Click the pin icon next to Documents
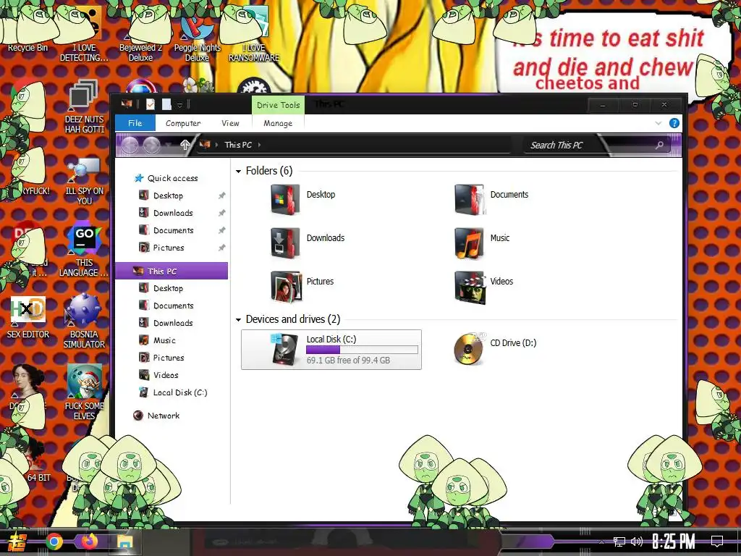The image size is (741, 556). (x=221, y=230)
